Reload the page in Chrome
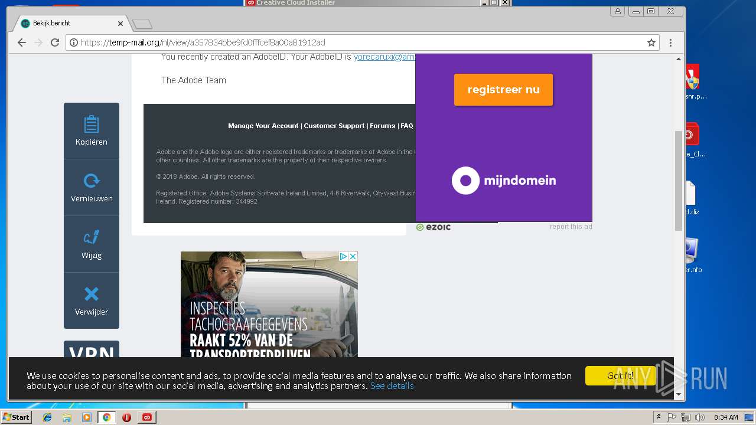This screenshot has width=756, height=425. (55, 42)
